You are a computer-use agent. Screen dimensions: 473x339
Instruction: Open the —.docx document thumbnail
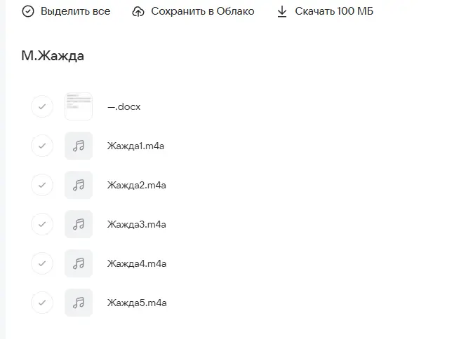point(79,106)
